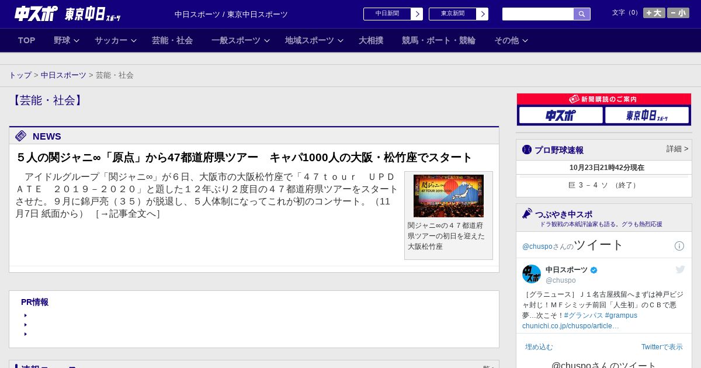Screen dimensions: 701x368
Task: Open the #グランパス hashtag link
Action: click(x=583, y=315)
